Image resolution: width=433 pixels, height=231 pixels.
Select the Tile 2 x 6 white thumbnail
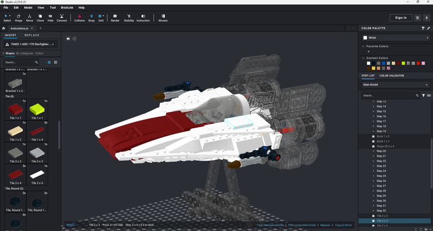[x=37, y=174]
